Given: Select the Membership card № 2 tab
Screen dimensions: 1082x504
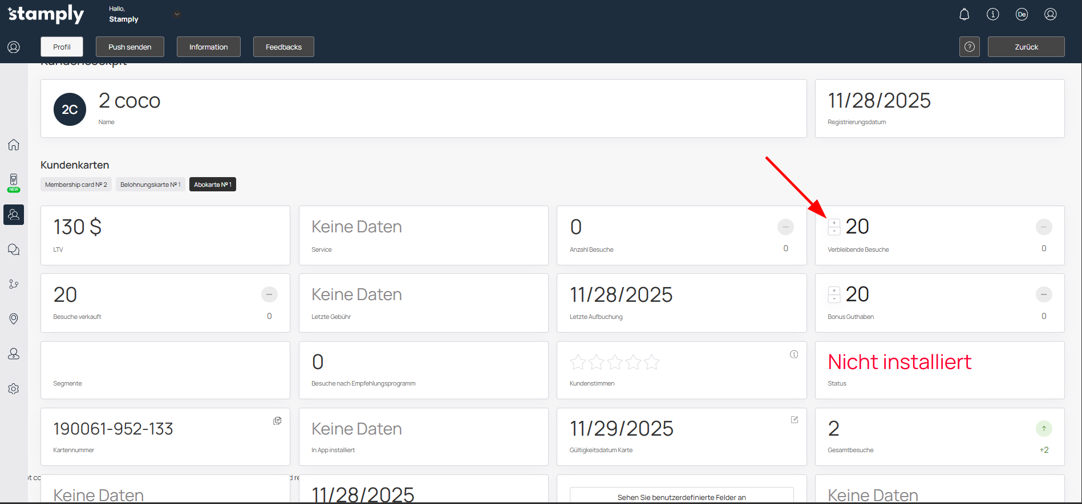Looking at the screenshot, I should (x=76, y=185).
